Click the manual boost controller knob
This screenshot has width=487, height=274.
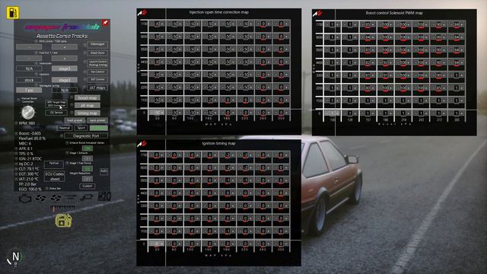point(28,113)
